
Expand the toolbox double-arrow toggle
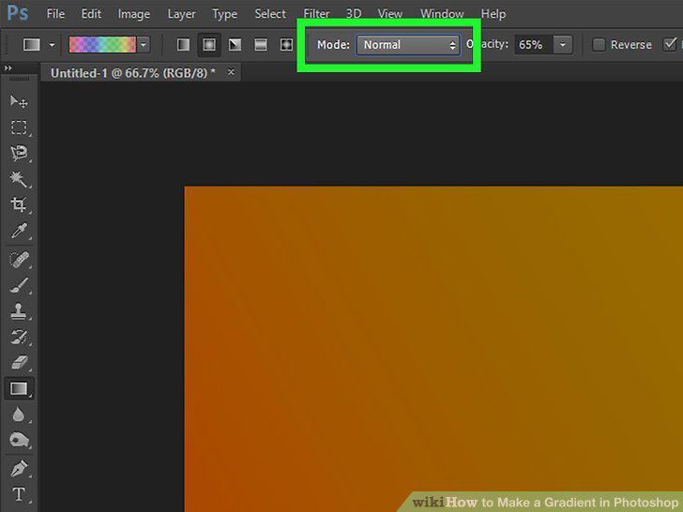coord(8,68)
